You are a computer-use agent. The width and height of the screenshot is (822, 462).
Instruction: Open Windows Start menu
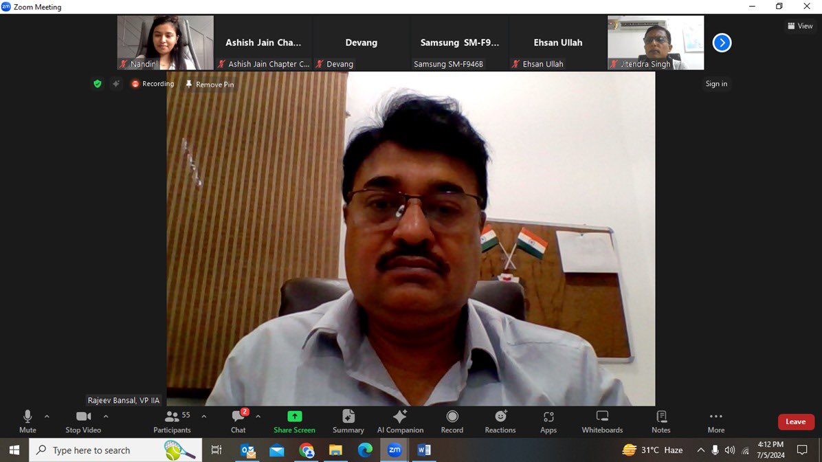[14, 450]
